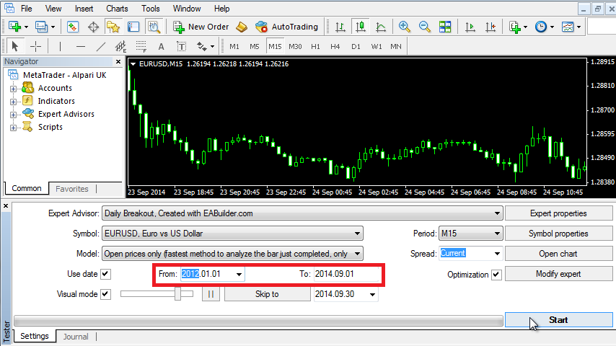
Task: Select the text A drawing tool
Action: 161,46
